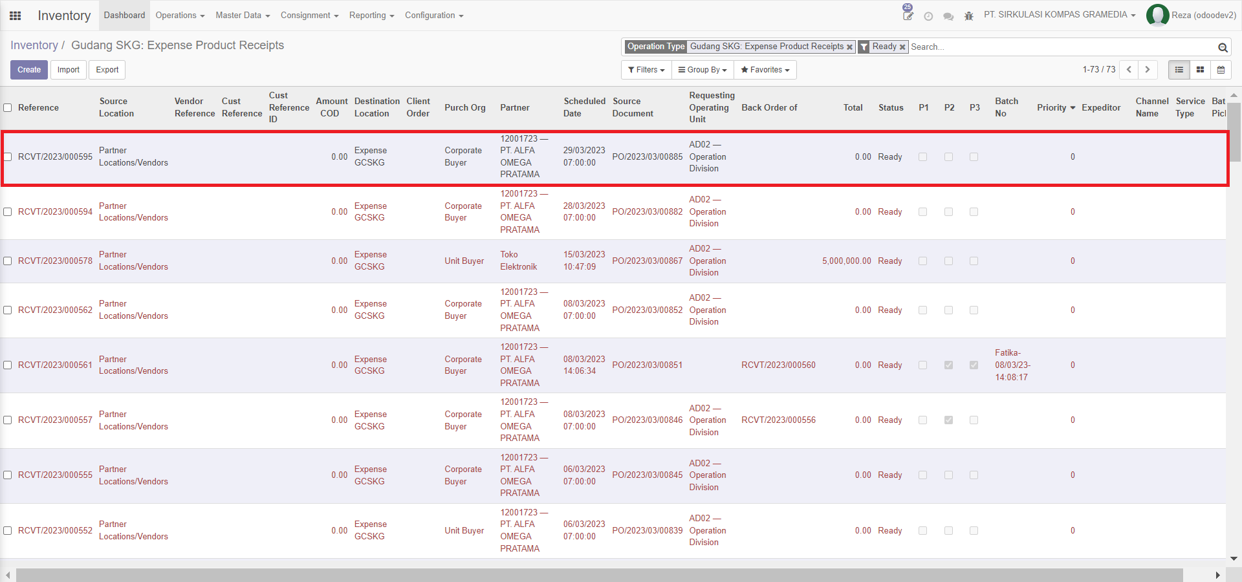
Task: Go to previous page of records
Action: click(1129, 70)
